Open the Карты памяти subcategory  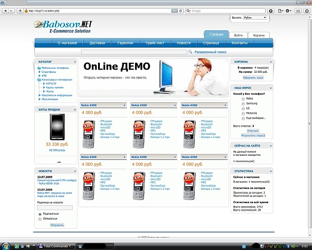pos(54,87)
